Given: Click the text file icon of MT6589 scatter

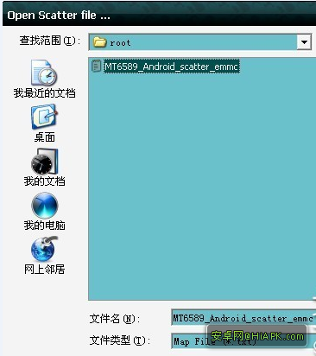Looking at the screenshot, I should click(96, 66).
